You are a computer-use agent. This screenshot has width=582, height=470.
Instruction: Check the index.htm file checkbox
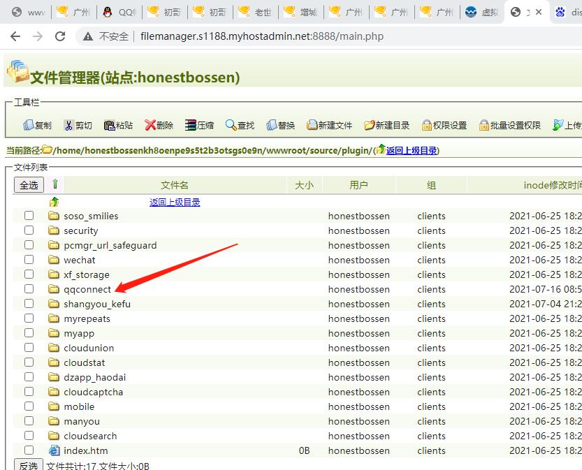click(29, 450)
